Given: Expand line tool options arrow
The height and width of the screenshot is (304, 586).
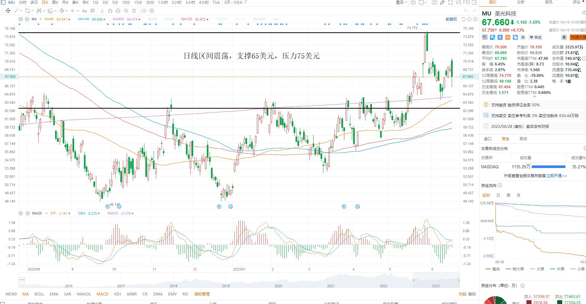Looking at the screenshot, I should [x=21, y=11].
